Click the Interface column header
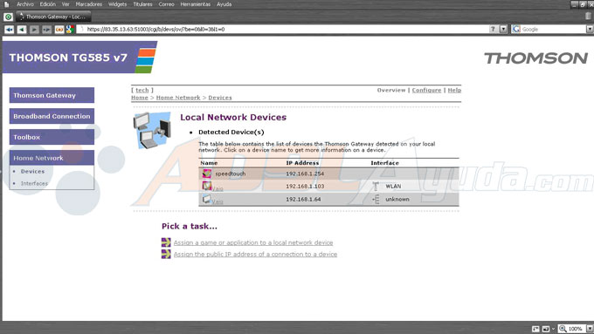This screenshot has width=594, height=334. (384, 163)
